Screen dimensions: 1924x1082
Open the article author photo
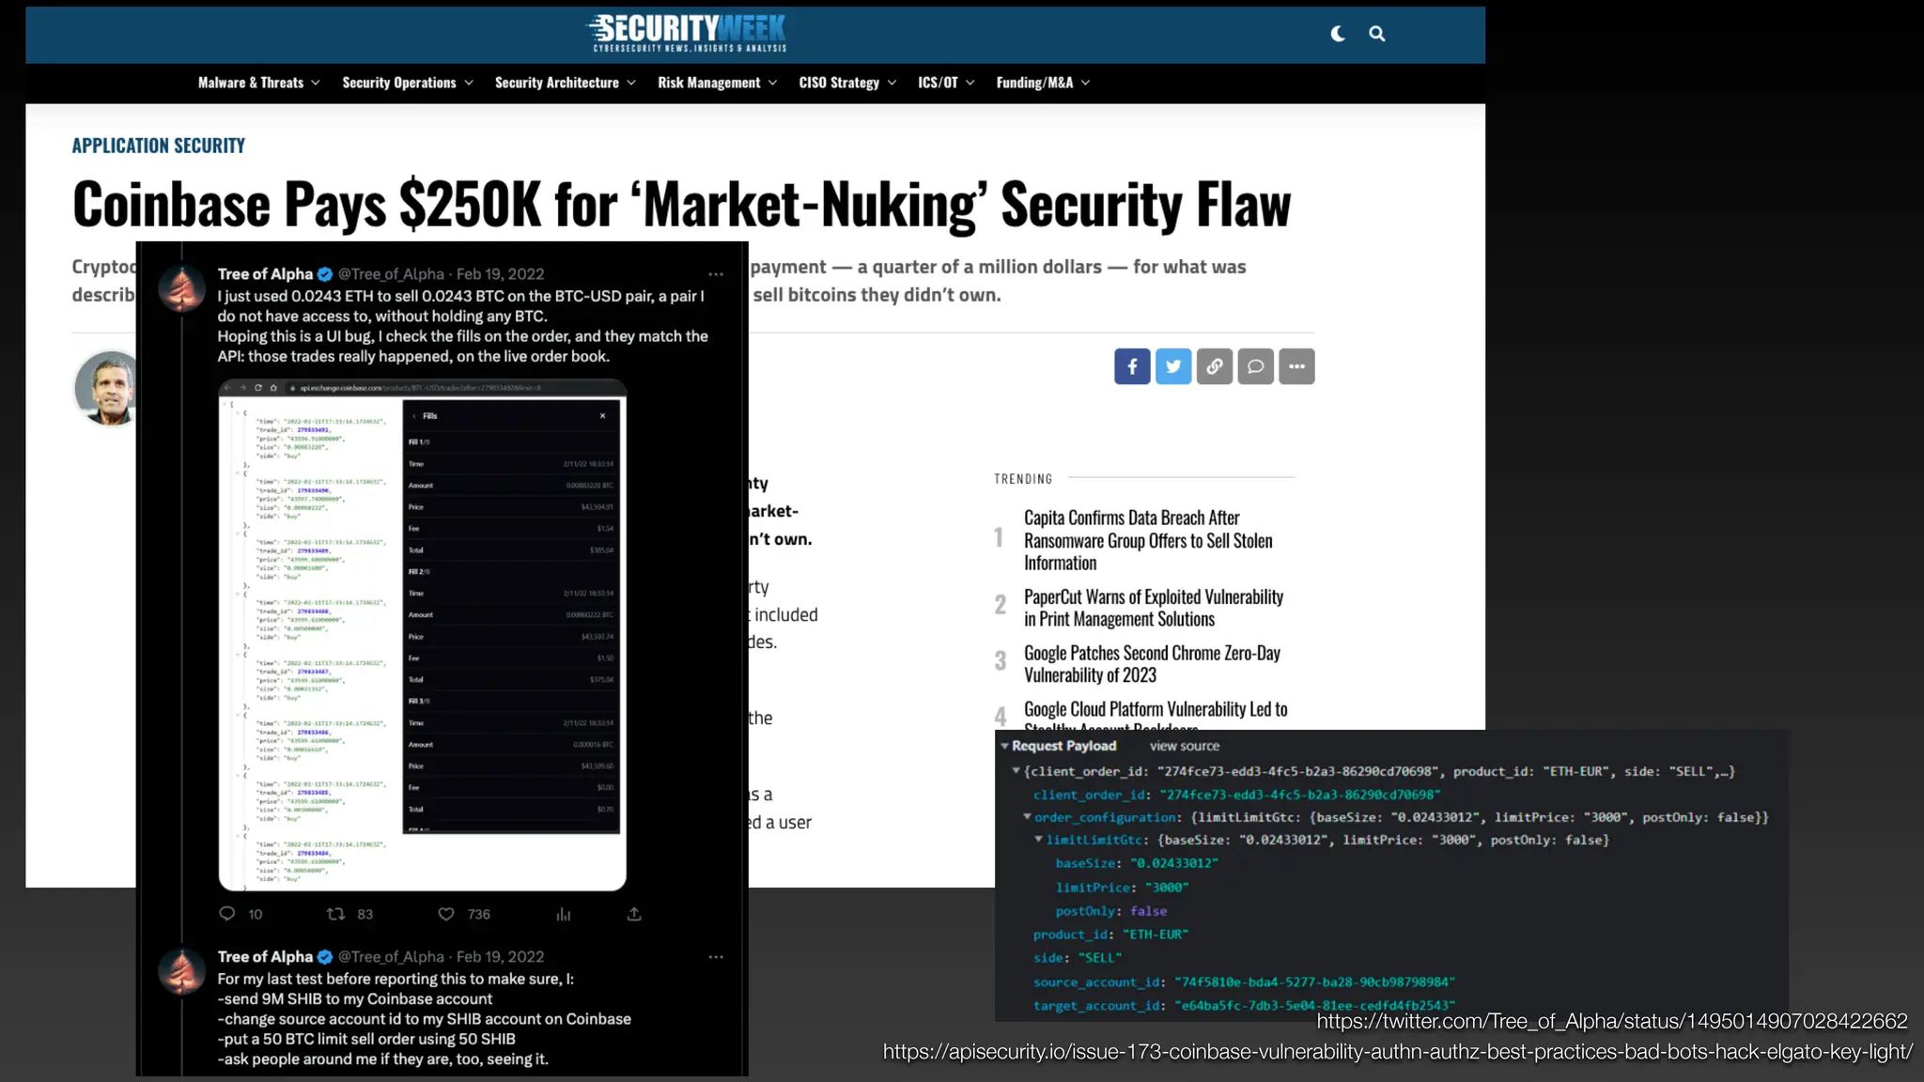click(106, 388)
